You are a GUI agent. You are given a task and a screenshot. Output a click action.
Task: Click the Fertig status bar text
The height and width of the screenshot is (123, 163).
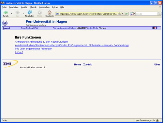tap(4, 120)
